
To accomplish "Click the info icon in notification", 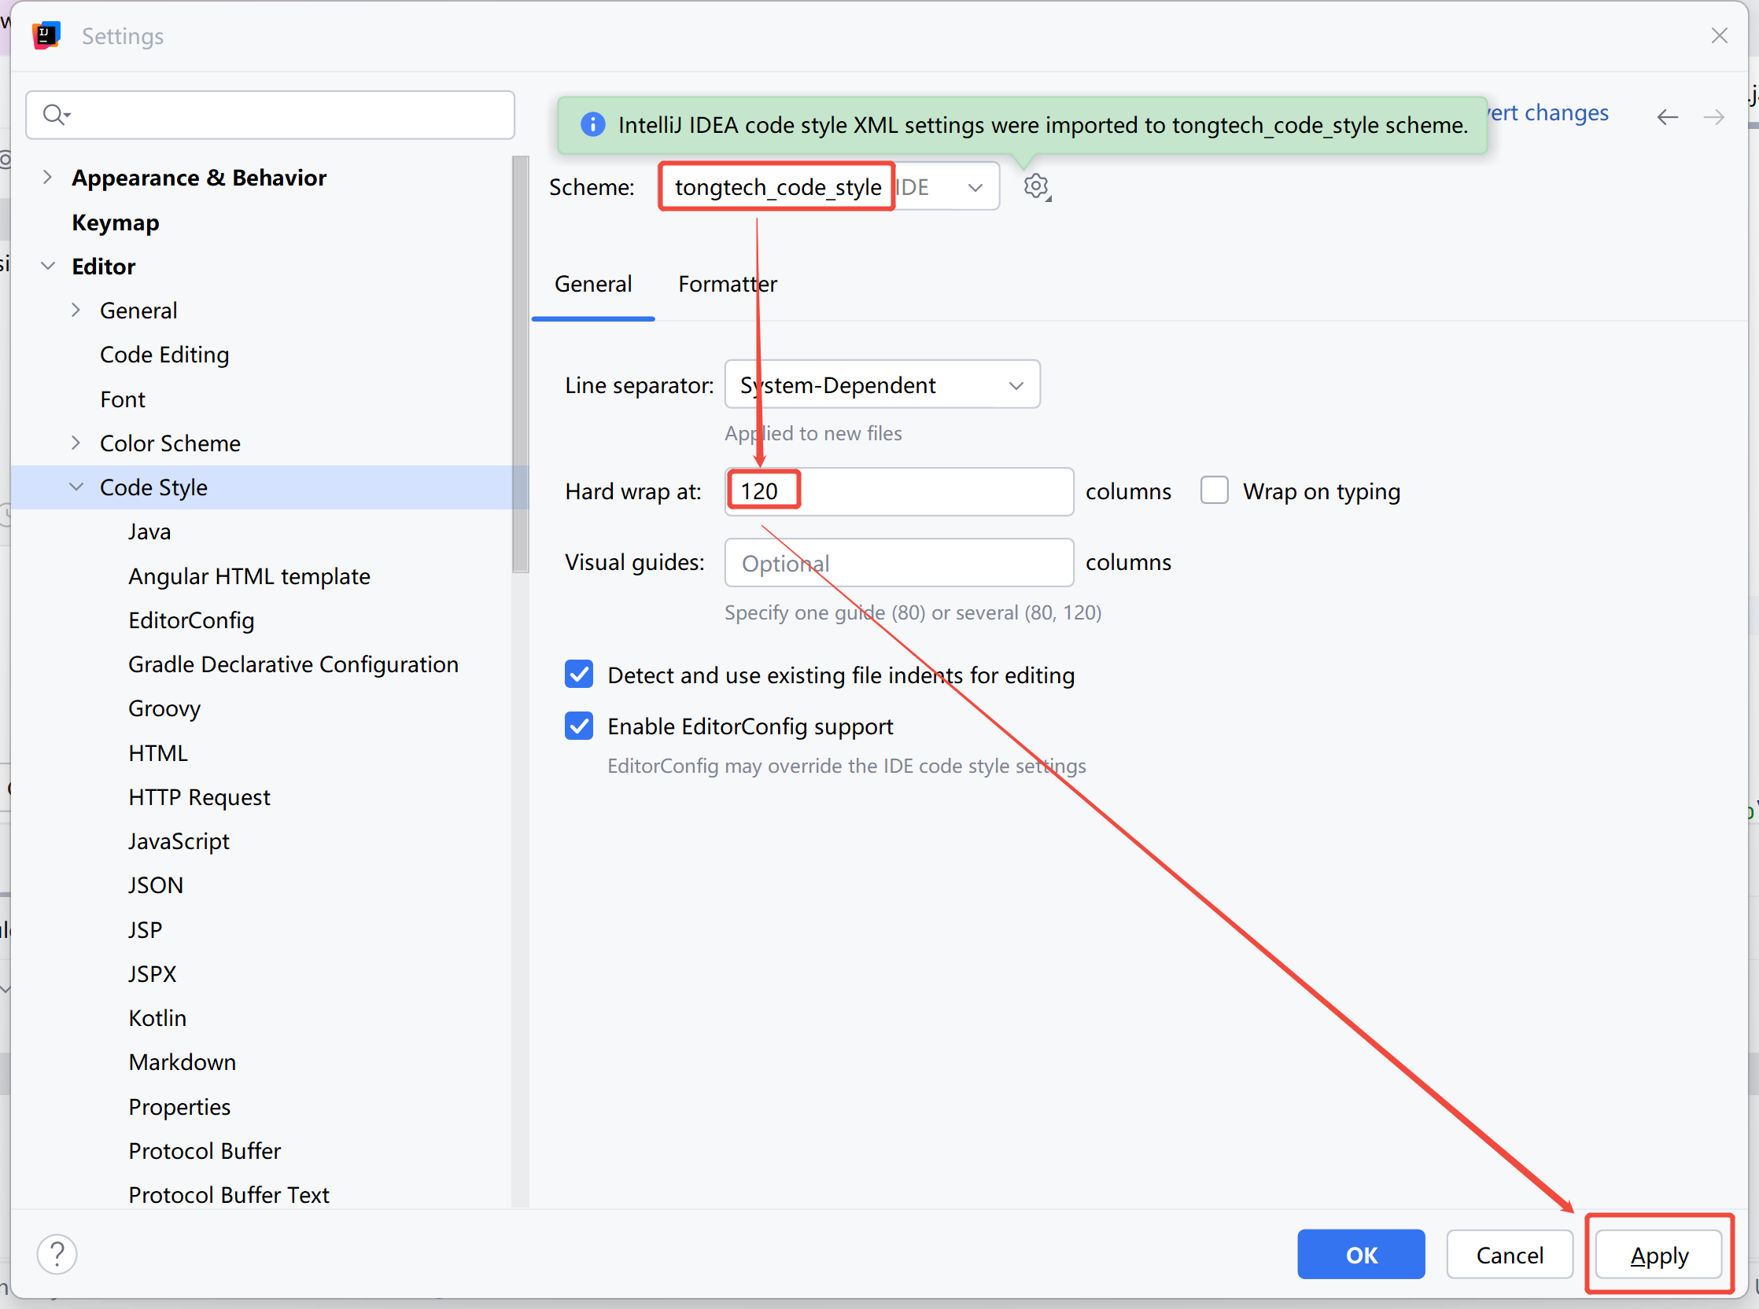I will click(x=592, y=124).
